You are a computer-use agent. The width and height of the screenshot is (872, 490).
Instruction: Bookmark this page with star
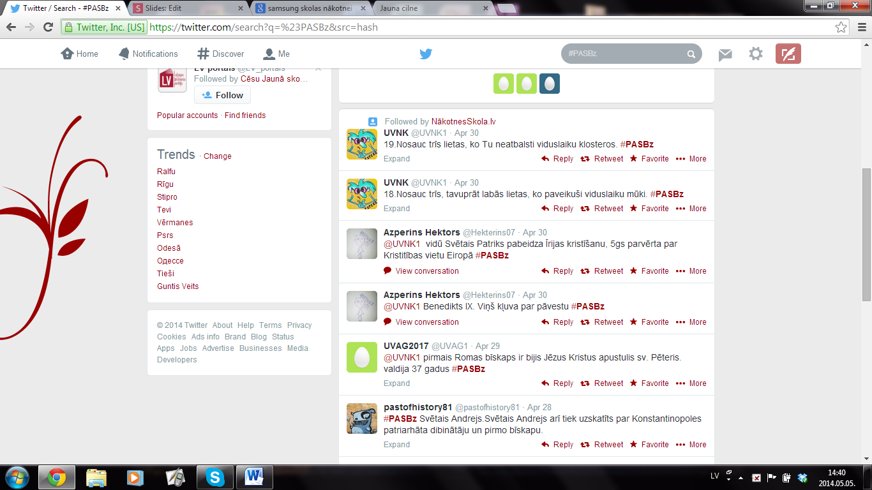coord(841,27)
